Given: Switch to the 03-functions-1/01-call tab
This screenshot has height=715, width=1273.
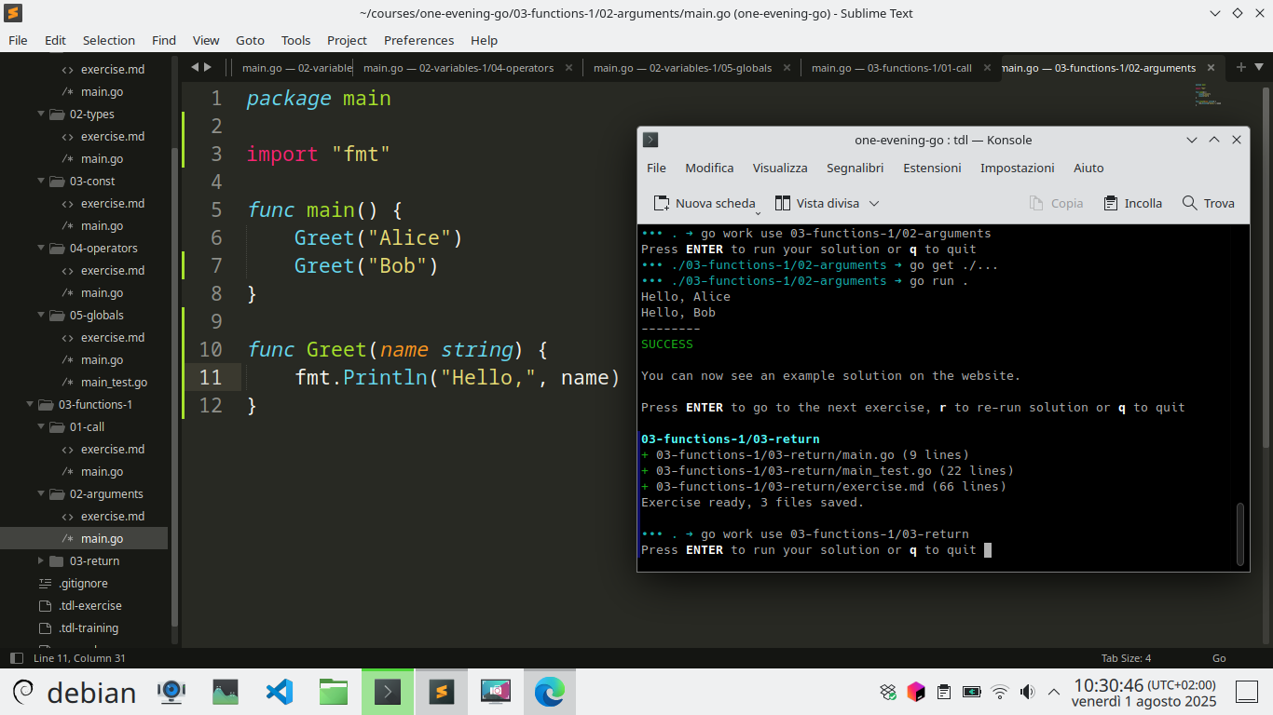Looking at the screenshot, I should coord(891,68).
